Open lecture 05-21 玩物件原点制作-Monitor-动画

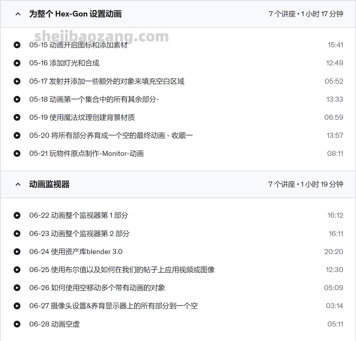pos(86,154)
